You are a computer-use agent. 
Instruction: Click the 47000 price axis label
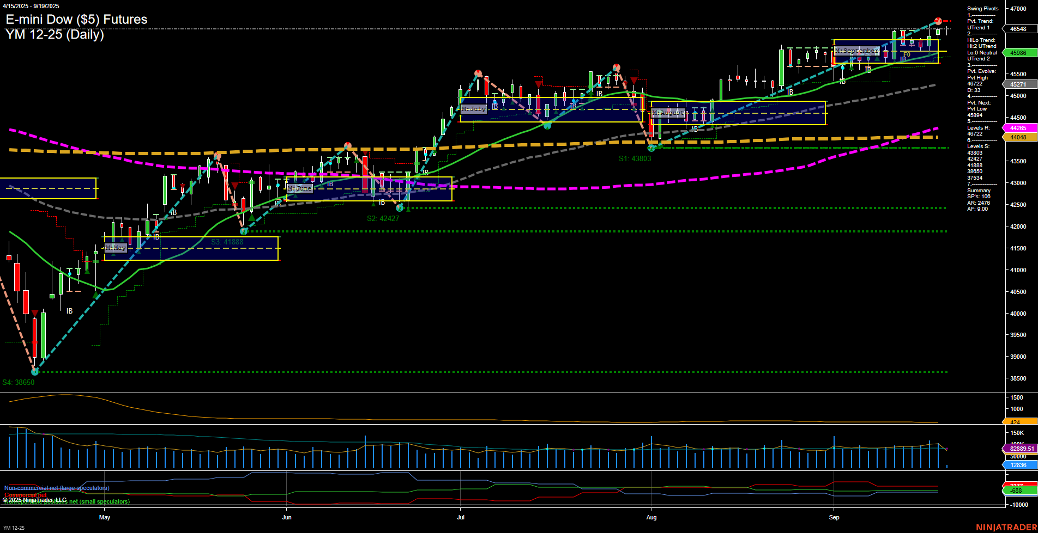1018,9
